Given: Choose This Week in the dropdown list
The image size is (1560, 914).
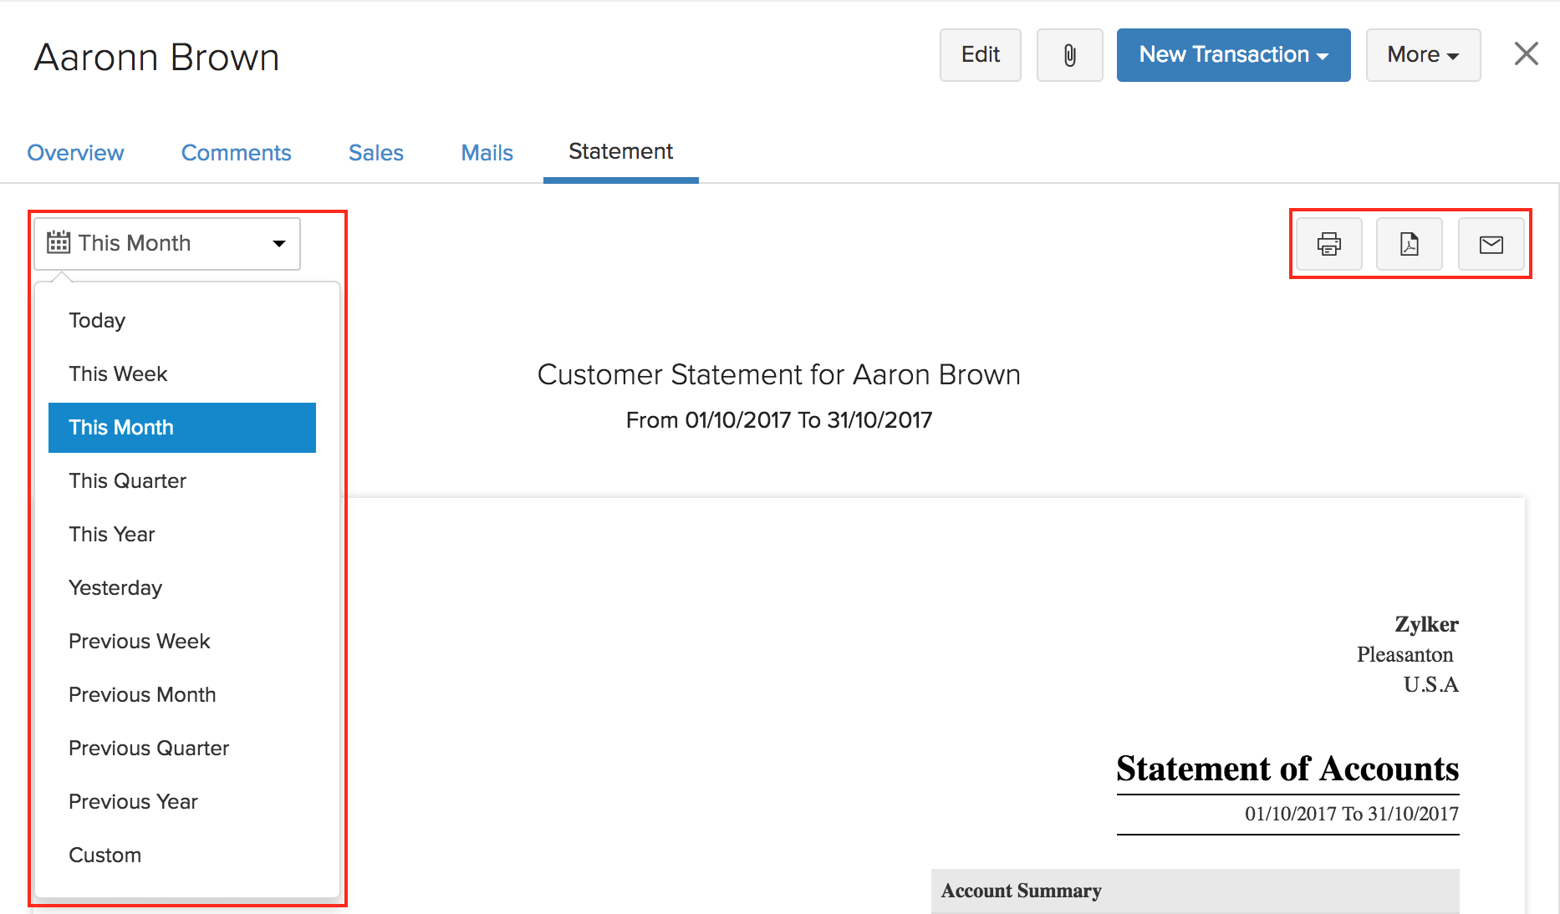Looking at the screenshot, I should 118,373.
